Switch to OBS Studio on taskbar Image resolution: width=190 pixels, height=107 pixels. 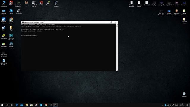tap(51, 105)
